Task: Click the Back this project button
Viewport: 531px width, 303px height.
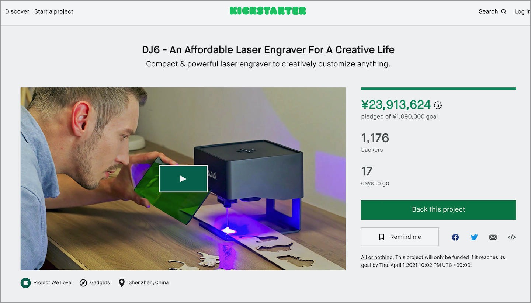Action: point(438,210)
